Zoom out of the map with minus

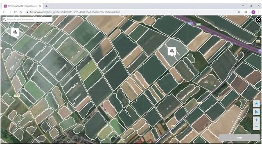coord(256,127)
